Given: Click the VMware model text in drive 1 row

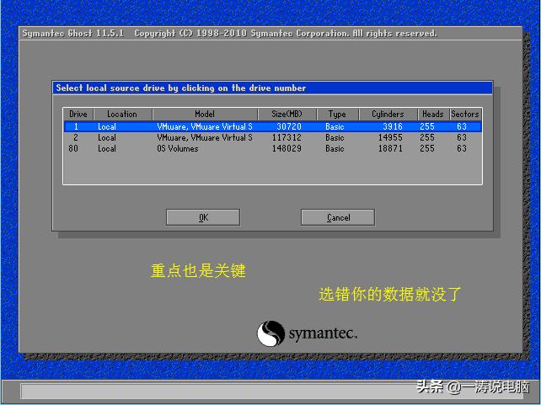Looking at the screenshot, I should pos(205,126).
